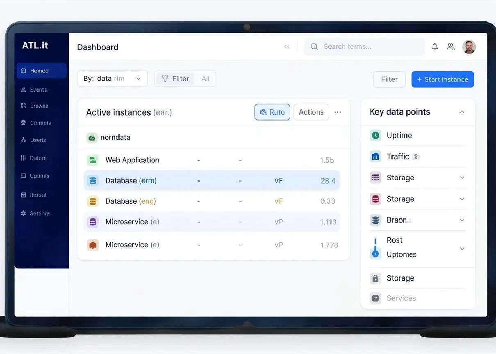
Task: Click the Contiots stack icon in sidebar
Action: click(x=23, y=123)
